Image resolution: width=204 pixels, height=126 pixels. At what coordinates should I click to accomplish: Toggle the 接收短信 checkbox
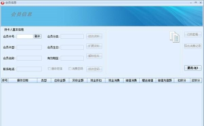[x=49, y=69]
